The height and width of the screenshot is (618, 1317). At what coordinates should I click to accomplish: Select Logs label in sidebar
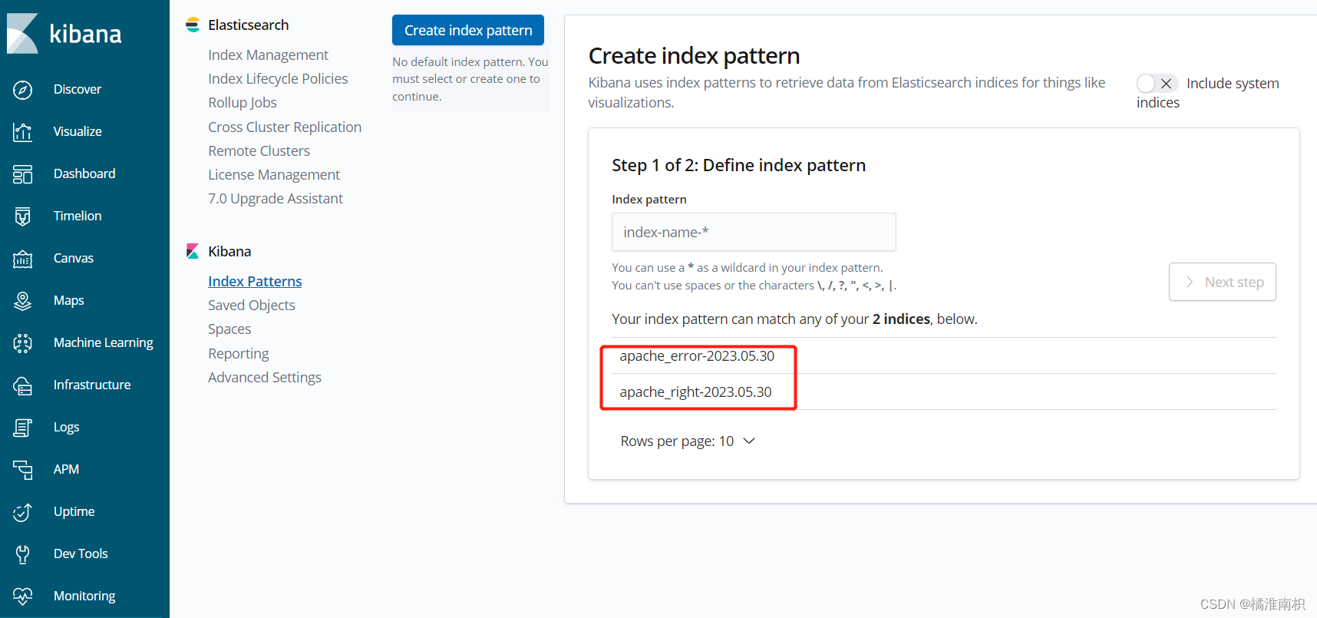(x=67, y=428)
